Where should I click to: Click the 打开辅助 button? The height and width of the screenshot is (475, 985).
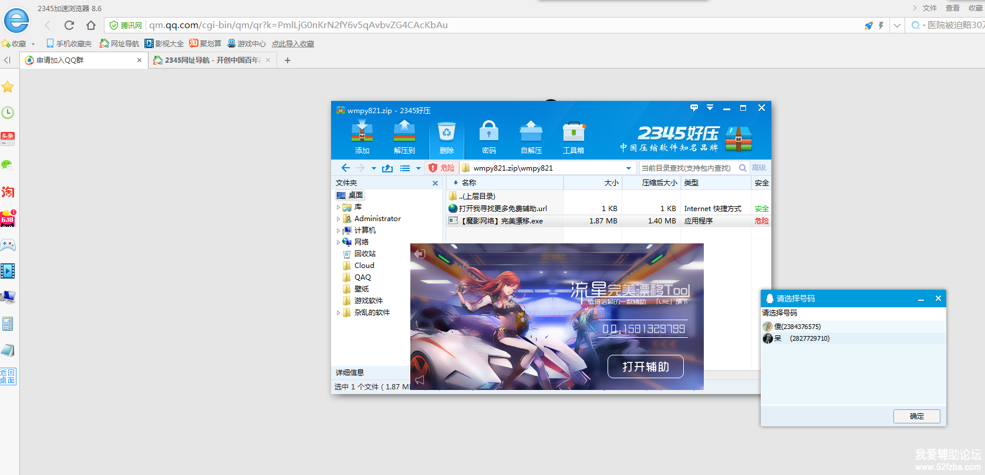pos(646,367)
